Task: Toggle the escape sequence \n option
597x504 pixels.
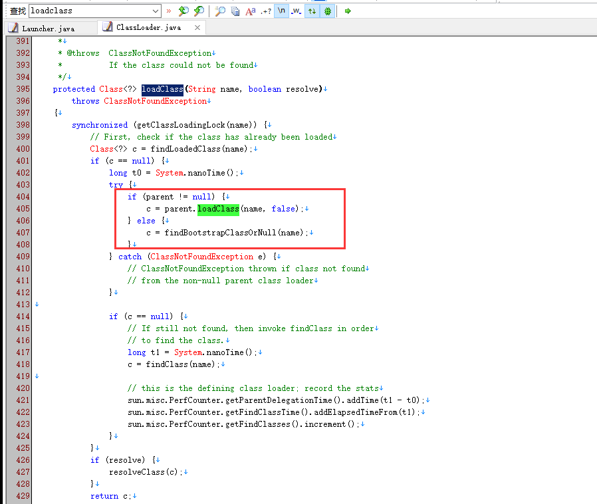Action: (x=281, y=11)
